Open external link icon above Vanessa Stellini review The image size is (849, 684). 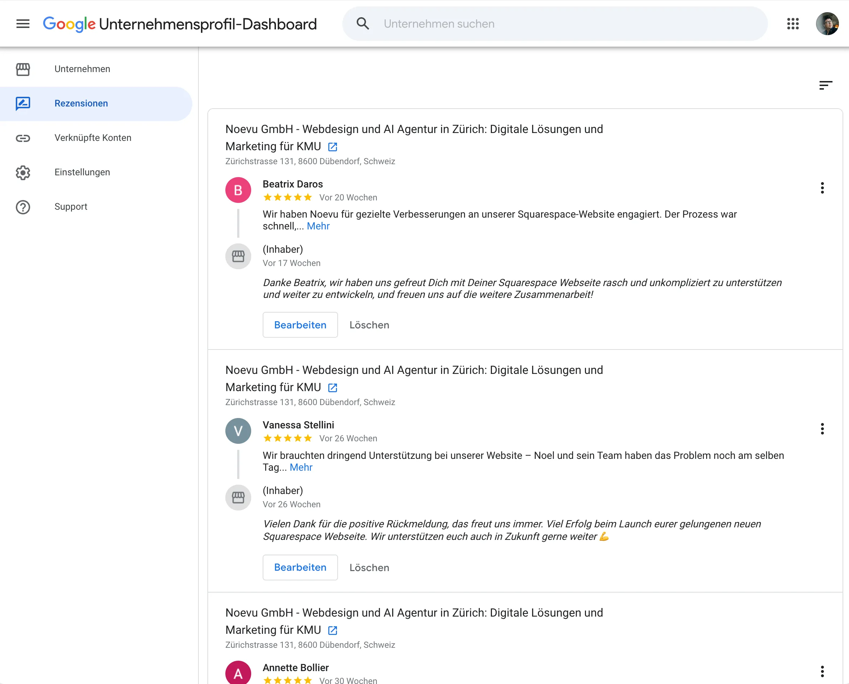point(332,388)
